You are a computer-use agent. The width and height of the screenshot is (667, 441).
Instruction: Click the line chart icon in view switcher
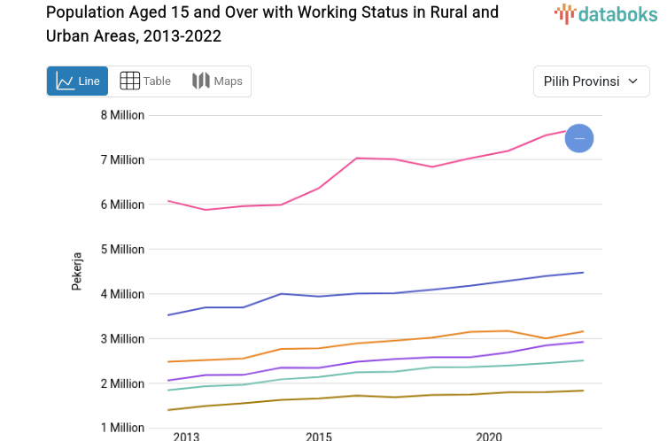[x=66, y=81]
